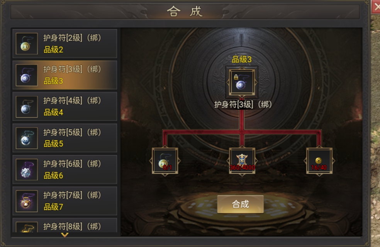Select the 护身符[4级] 品级4 list entry
380x247 pixels.
pyautogui.click(x=65, y=107)
